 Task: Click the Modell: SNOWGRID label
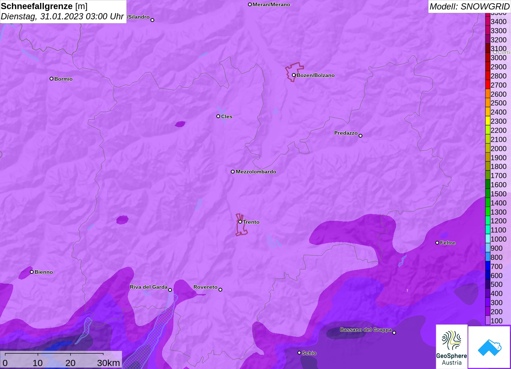point(469,7)
